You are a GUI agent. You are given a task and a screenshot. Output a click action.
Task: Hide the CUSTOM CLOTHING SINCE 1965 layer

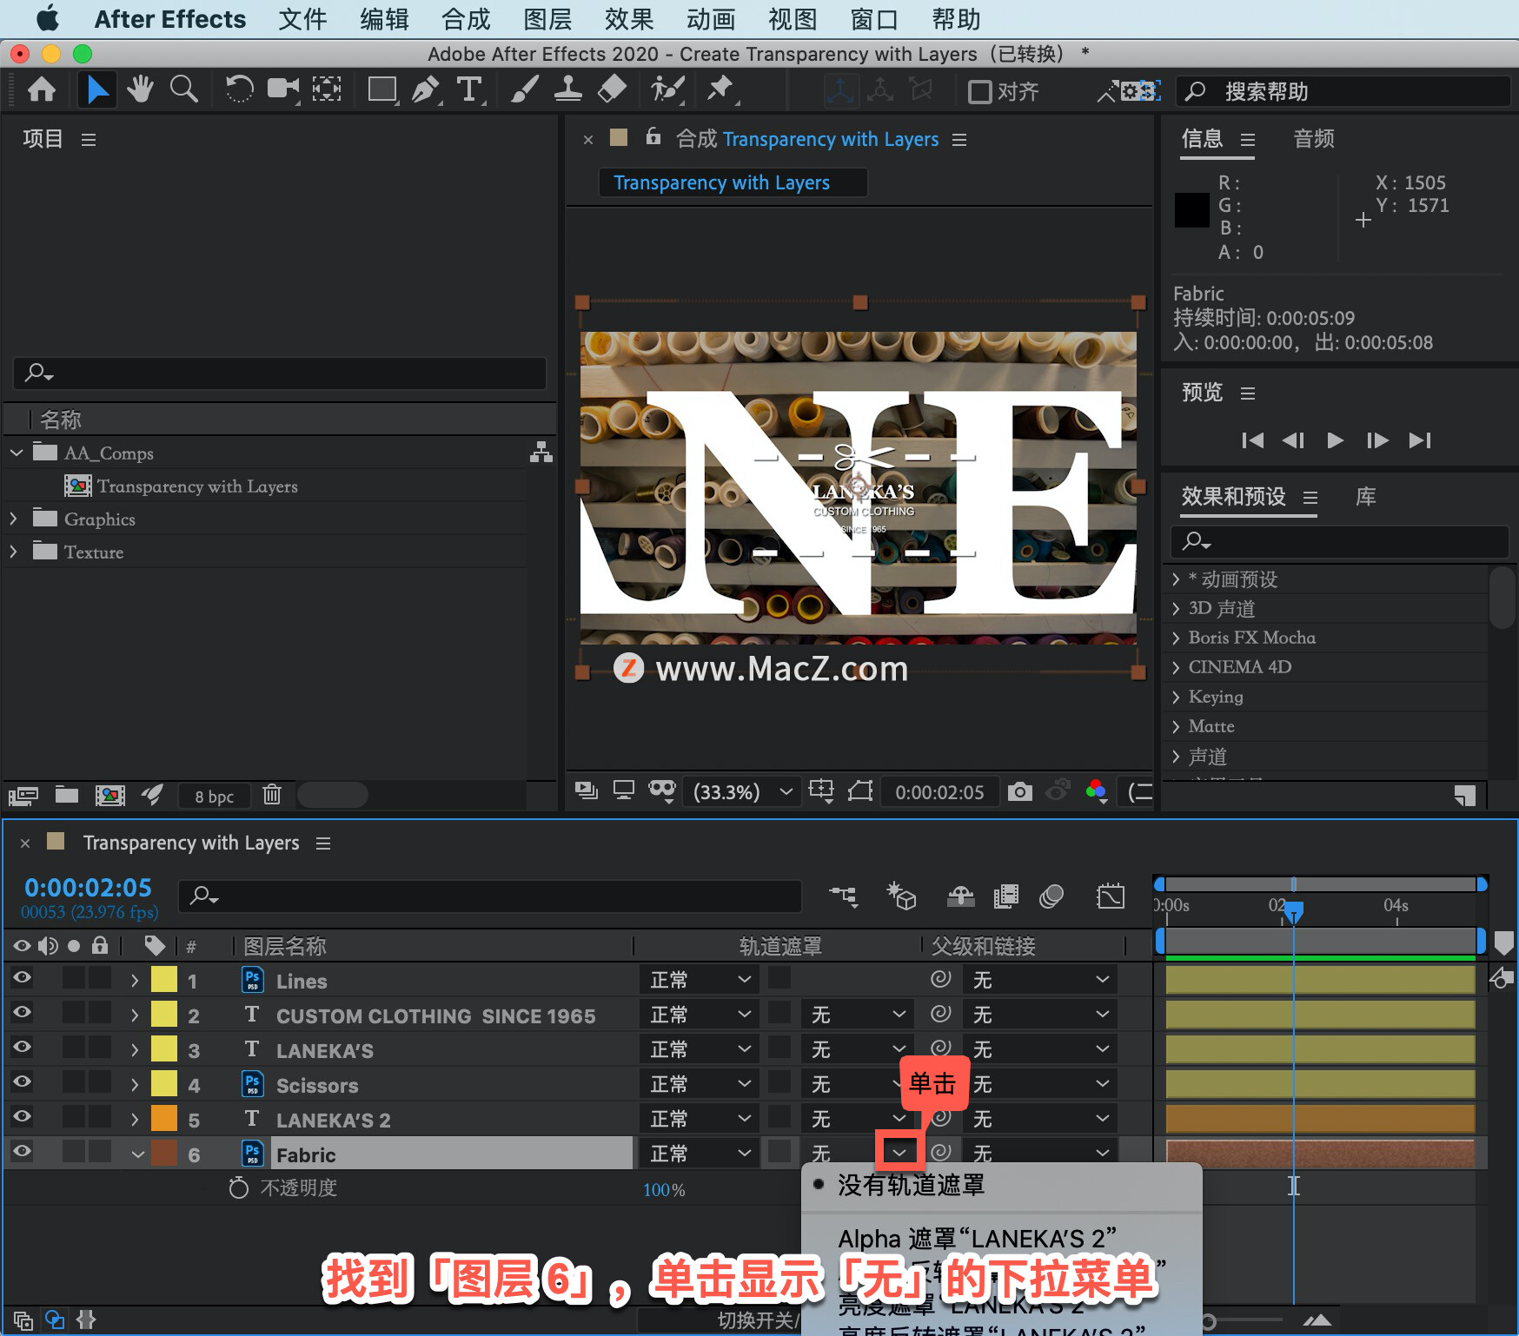(x=23, y=1013)
